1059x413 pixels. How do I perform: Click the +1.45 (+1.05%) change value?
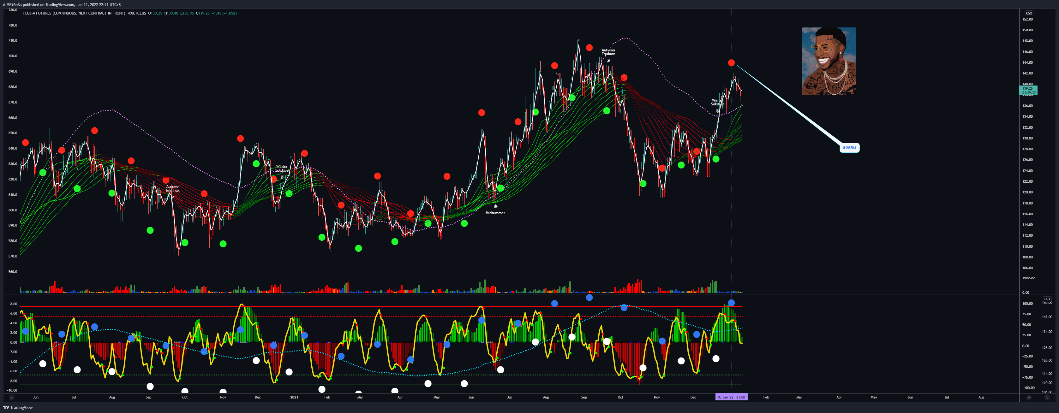(x=224, y=13)
